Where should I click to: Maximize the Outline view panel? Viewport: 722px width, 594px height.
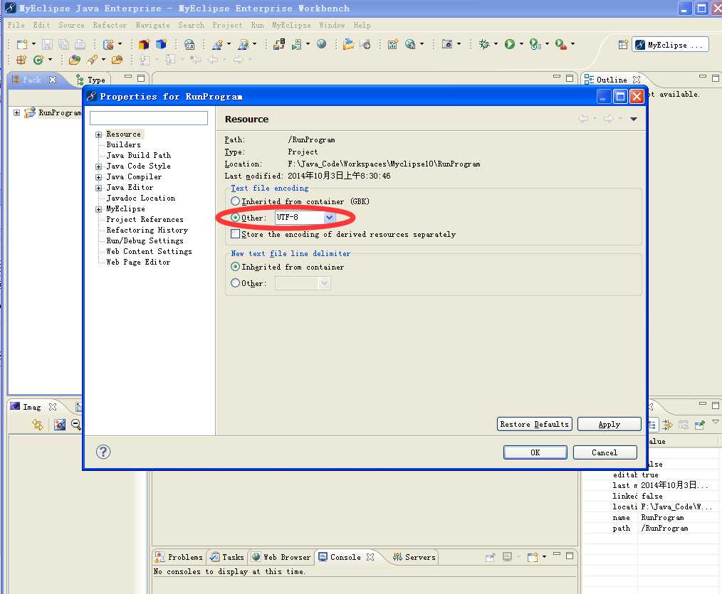click(715, 78)
